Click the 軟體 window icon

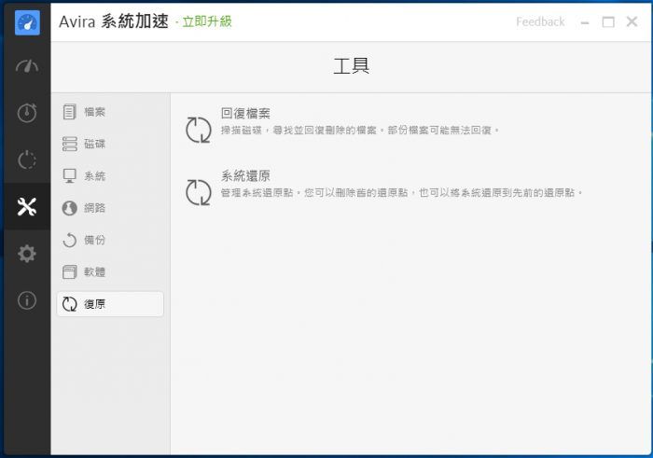[x=70, y=271]
